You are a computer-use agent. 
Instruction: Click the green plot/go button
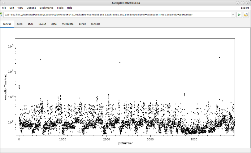click(239, 15)
